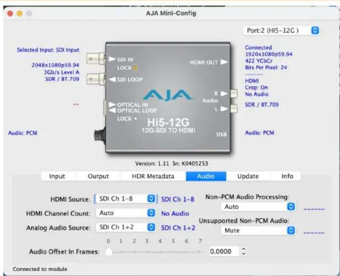Open the Info tab
Viewport: 340px width, 276px height.
point(287,176)
